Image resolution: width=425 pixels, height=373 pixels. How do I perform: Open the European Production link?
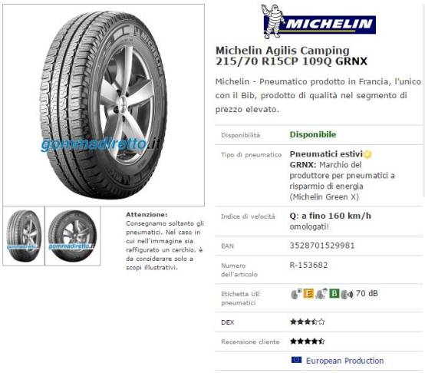point(344,361)
